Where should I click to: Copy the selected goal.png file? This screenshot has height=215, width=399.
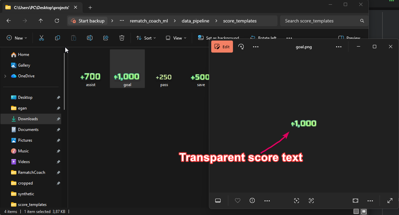click(x=58, y=38)
